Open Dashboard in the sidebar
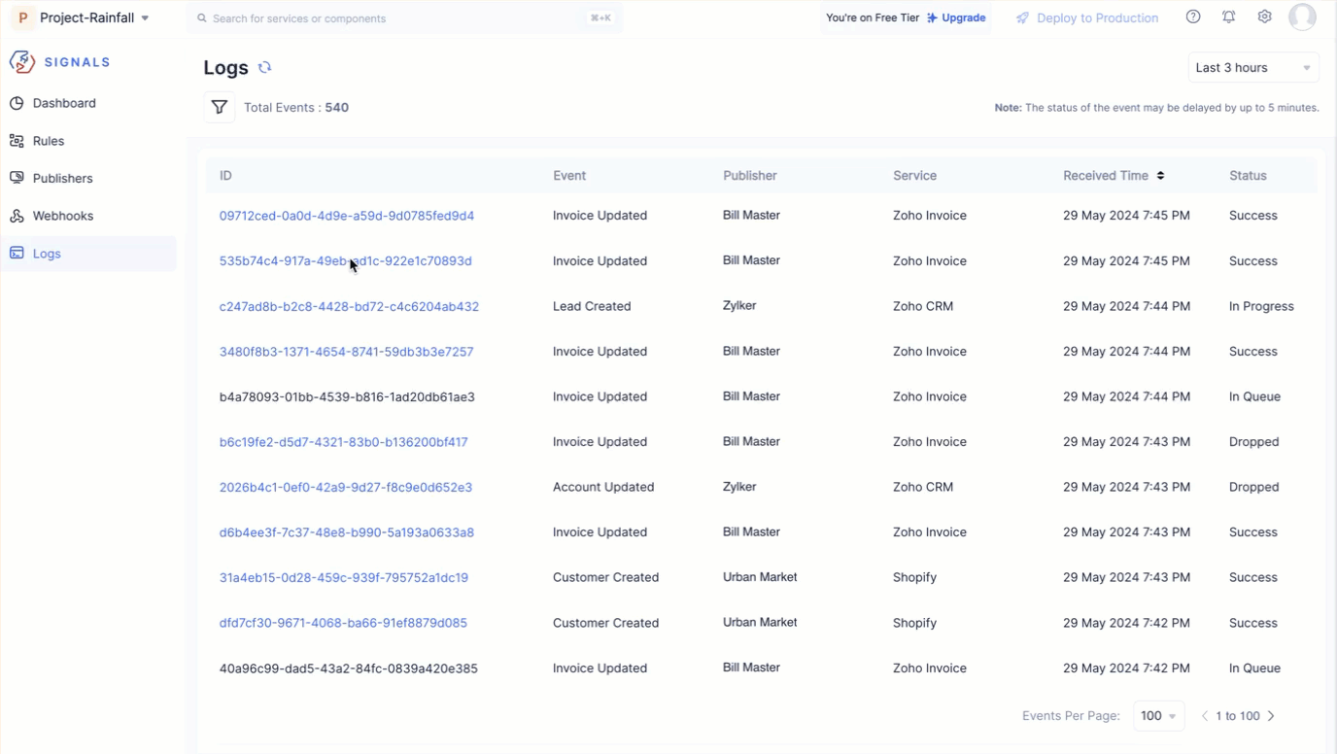The height and width of the screenshot is (754, 1337). [x=64, y=103]
